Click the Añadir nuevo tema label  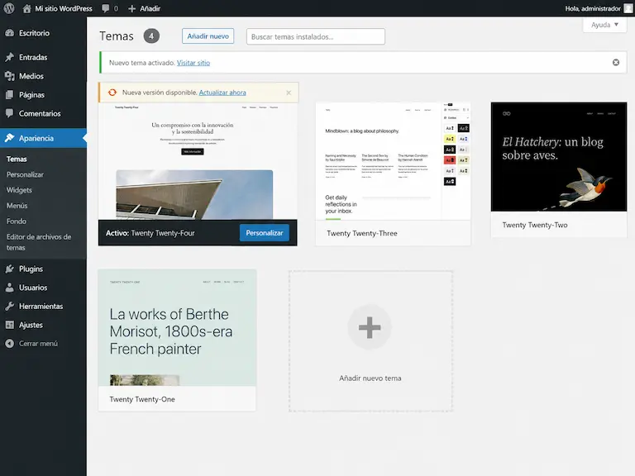tap(370, 378)
